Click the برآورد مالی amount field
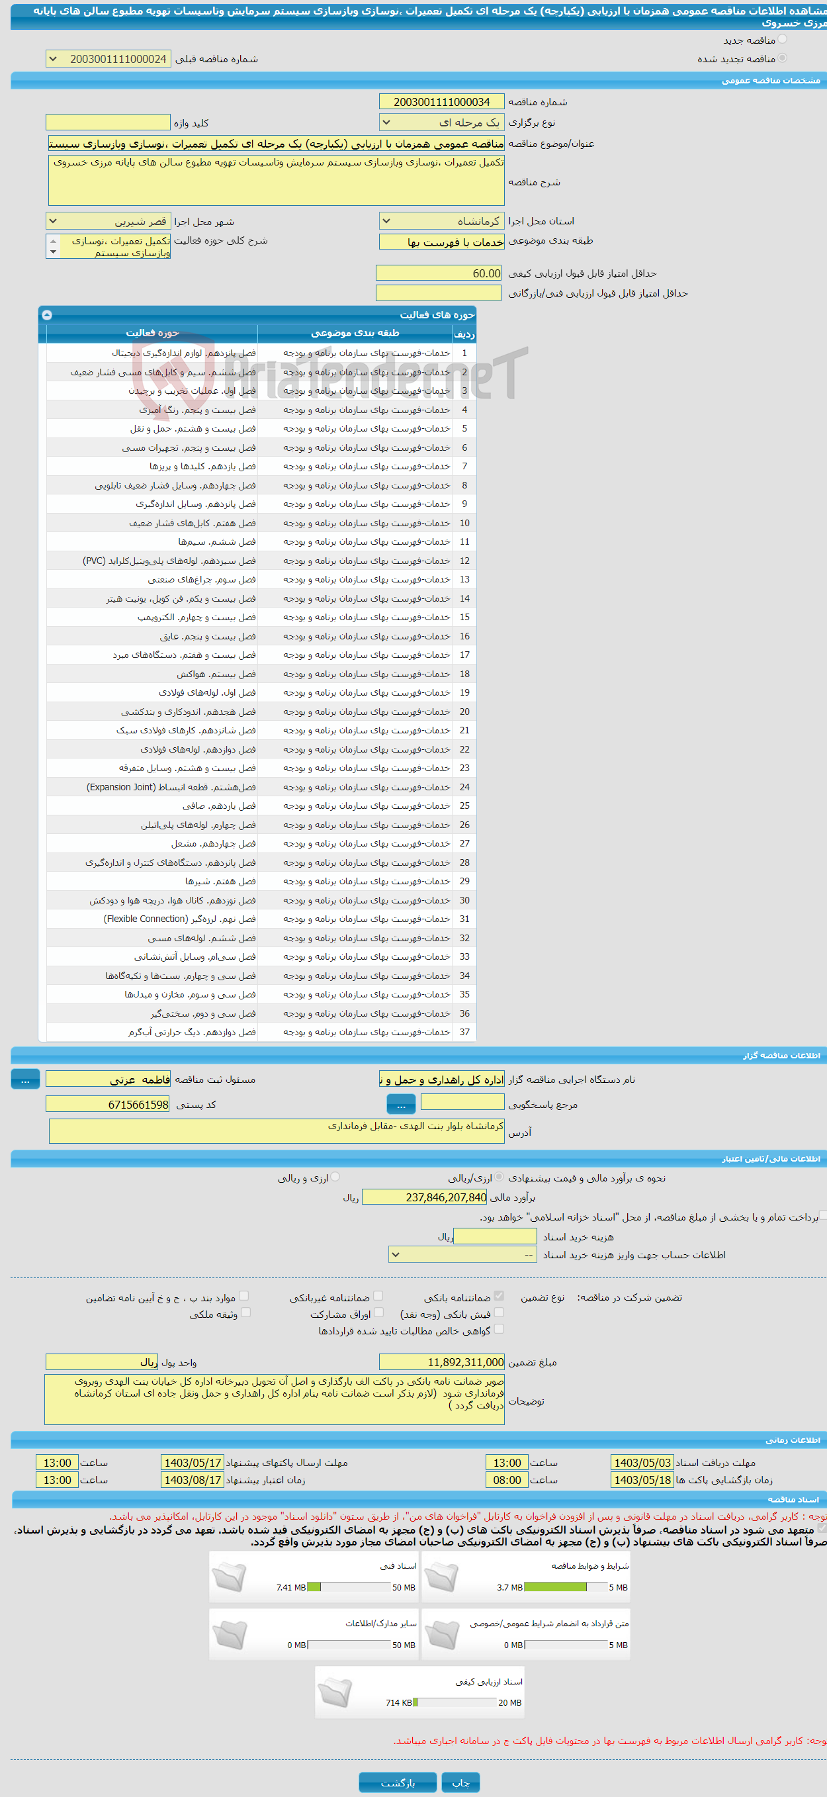 [425, 1197]
